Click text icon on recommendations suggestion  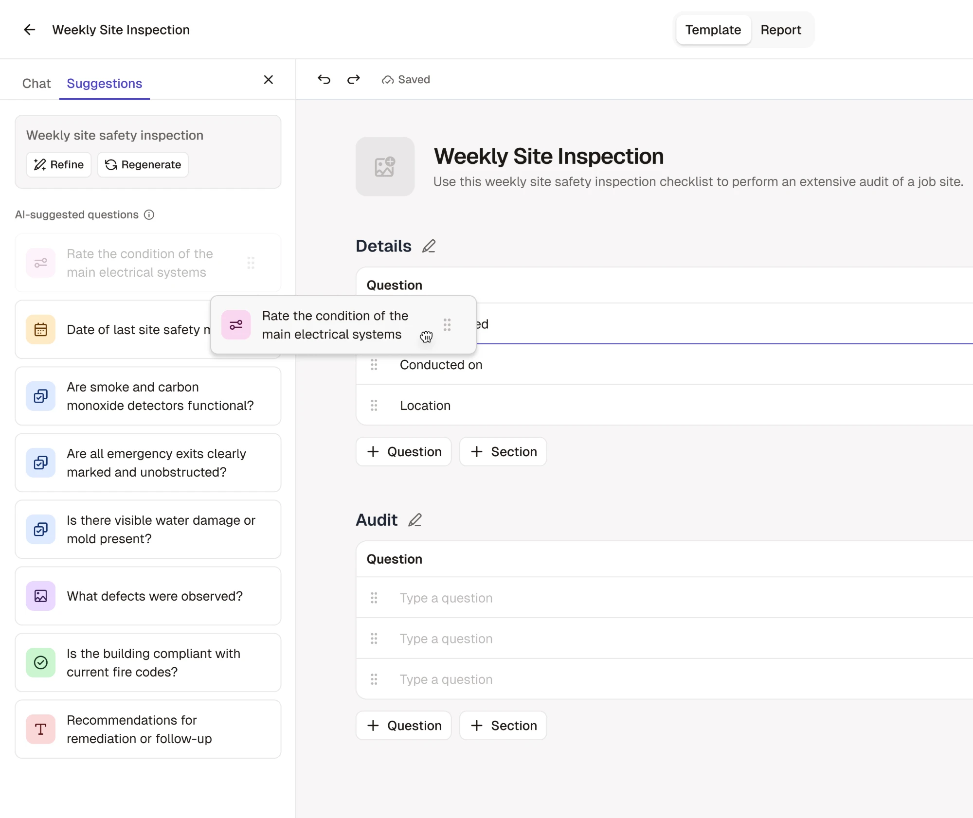(41, 729)
